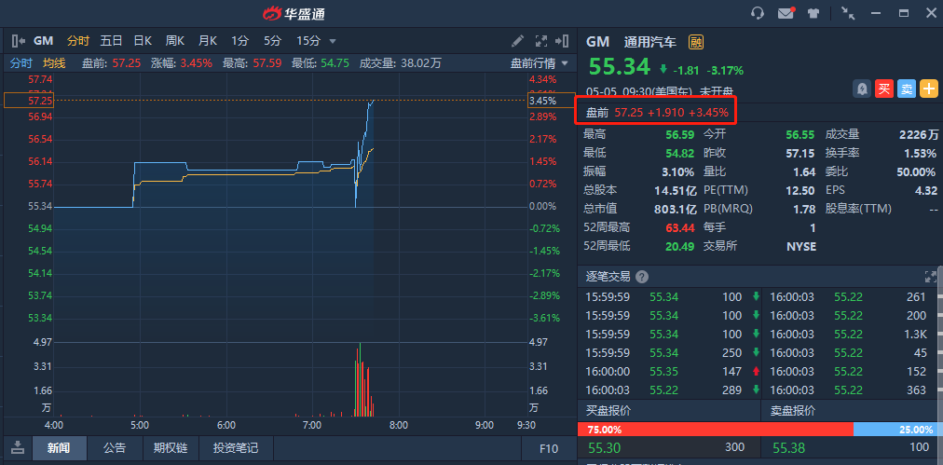Viewport: 943px width, 465px height.
Task: Click the 7:00 time axis label
Action: [x=312, y=425]
